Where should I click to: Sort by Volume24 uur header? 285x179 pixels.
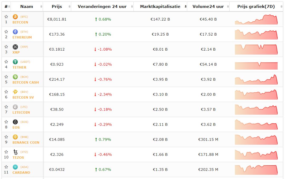(208, 7)
